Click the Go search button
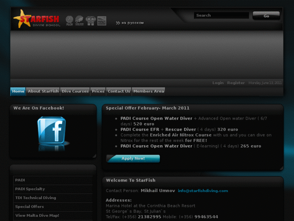Image resolution: width=294 pixels, height=221 pixels. tap(266, 15)
